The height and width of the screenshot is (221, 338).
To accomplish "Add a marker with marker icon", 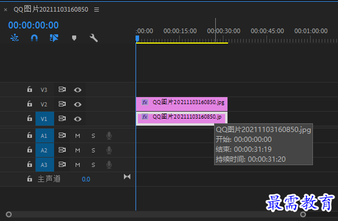I will [74, 38].
